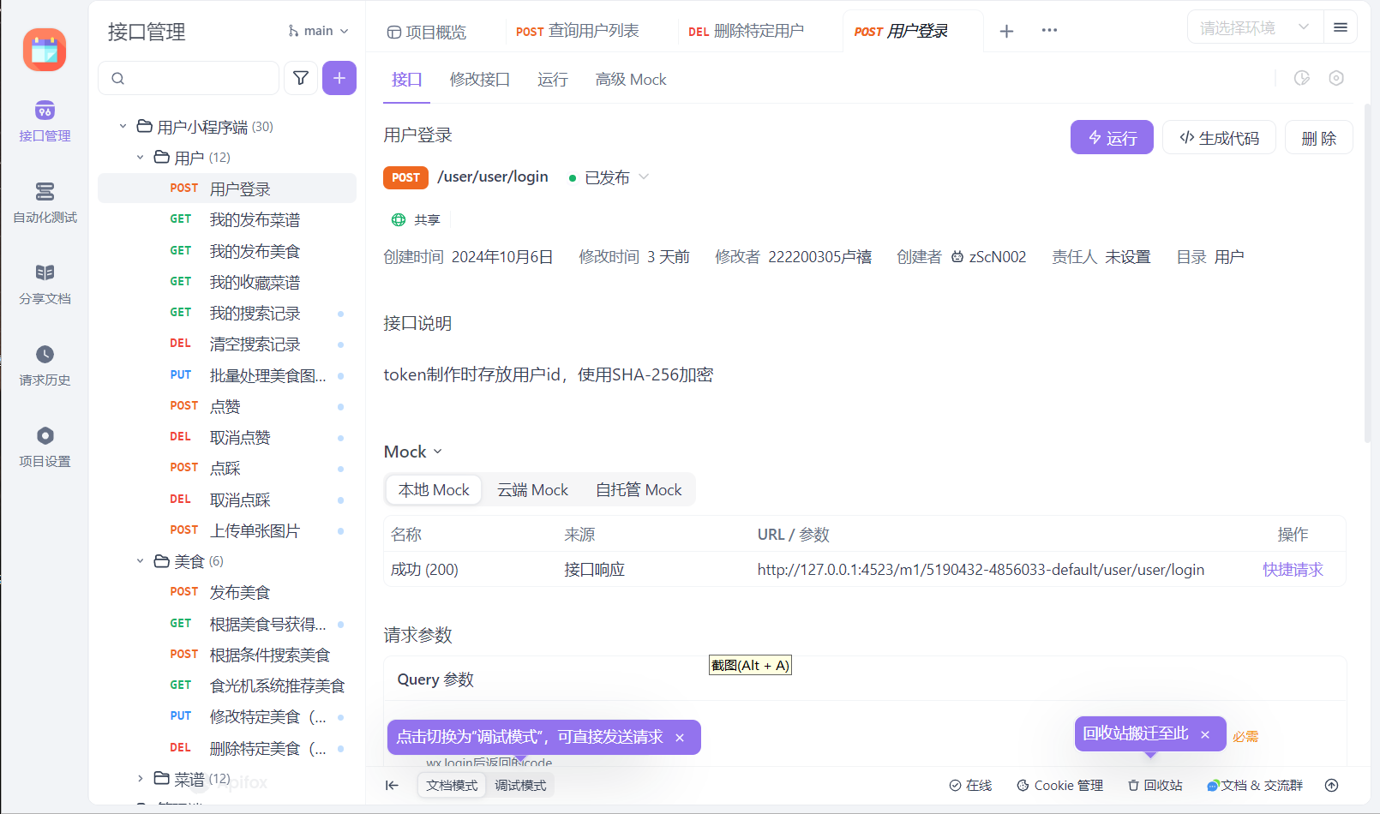
Task: Click the purple 运行 button
Action: pyautogui.click(x=1112, y=138)
